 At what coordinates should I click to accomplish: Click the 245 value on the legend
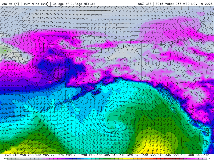[x=15, y=155]
